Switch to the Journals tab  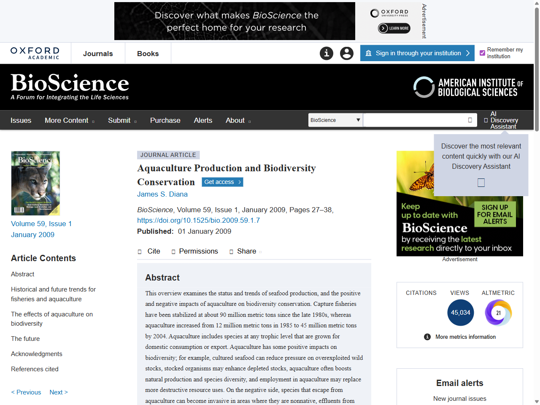pyautogui.click(x=98, y=54)
